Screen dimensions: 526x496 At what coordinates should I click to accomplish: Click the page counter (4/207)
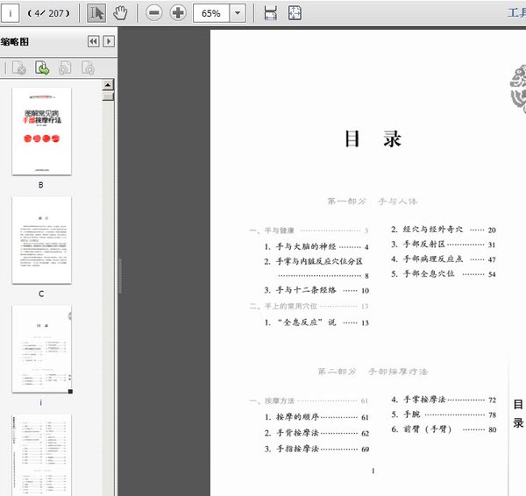[49, 13]
